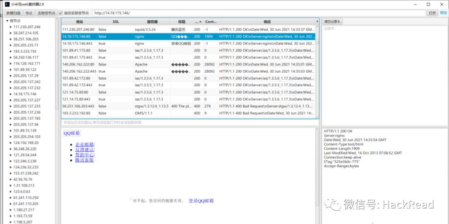Click the blue 登录QQ邮箱 link in preview
The height and width of the screenshot is (224, 449).
pyautogui.click(x=201, y=201)
